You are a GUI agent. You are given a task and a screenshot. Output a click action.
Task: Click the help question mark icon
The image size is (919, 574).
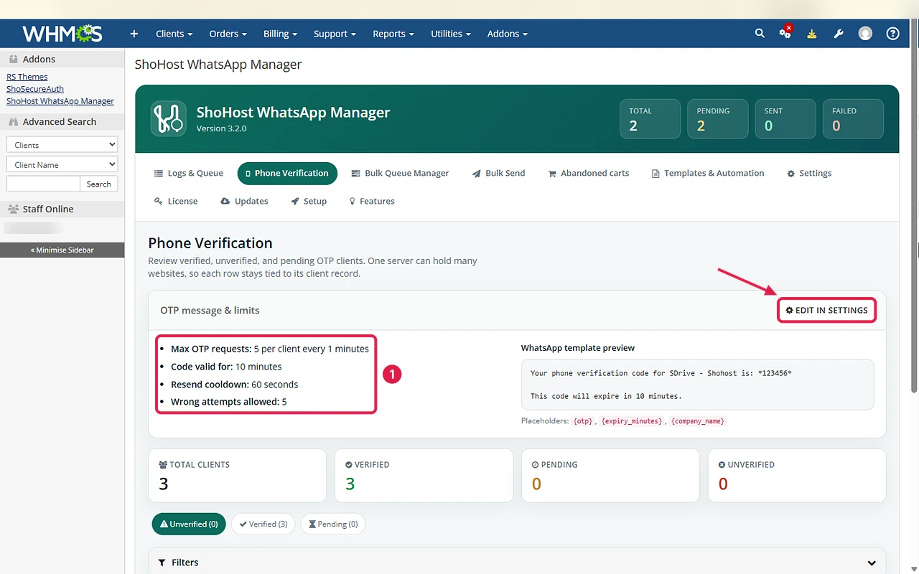892,34
